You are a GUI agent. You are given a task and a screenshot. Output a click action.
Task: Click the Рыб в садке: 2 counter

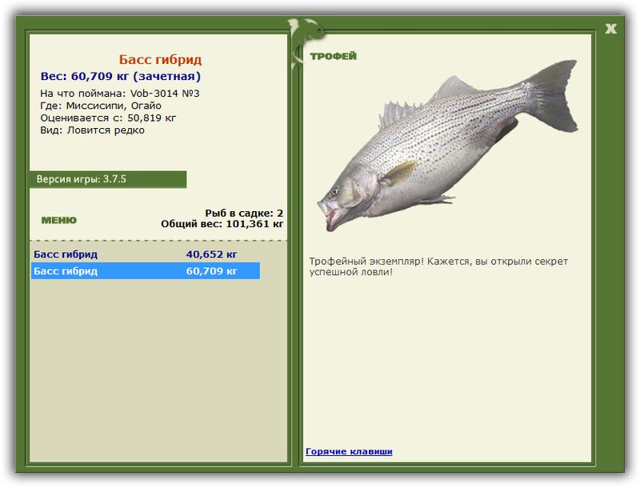[244, 213]
